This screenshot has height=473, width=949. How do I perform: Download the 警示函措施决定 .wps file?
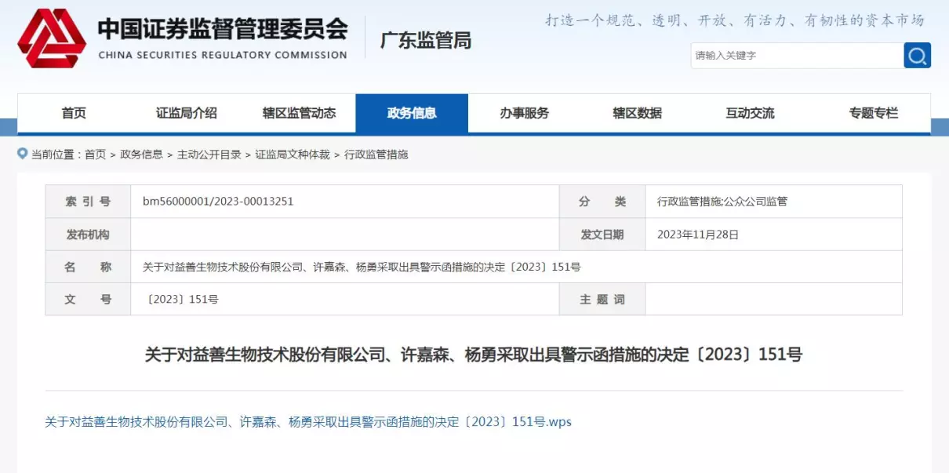coord(308,421)
